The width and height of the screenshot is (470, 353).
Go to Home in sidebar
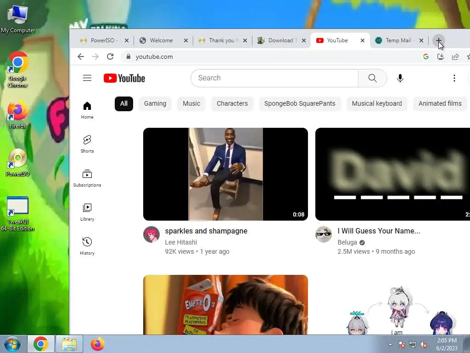coord(87,110)
